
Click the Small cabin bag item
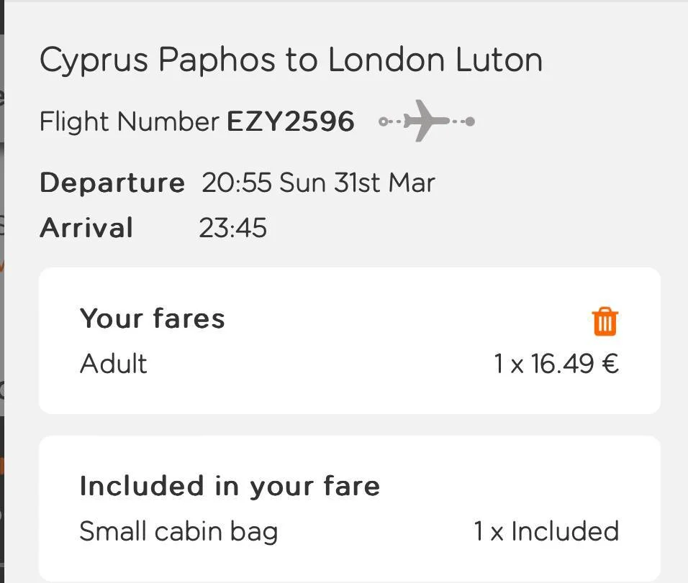point(178,531)
